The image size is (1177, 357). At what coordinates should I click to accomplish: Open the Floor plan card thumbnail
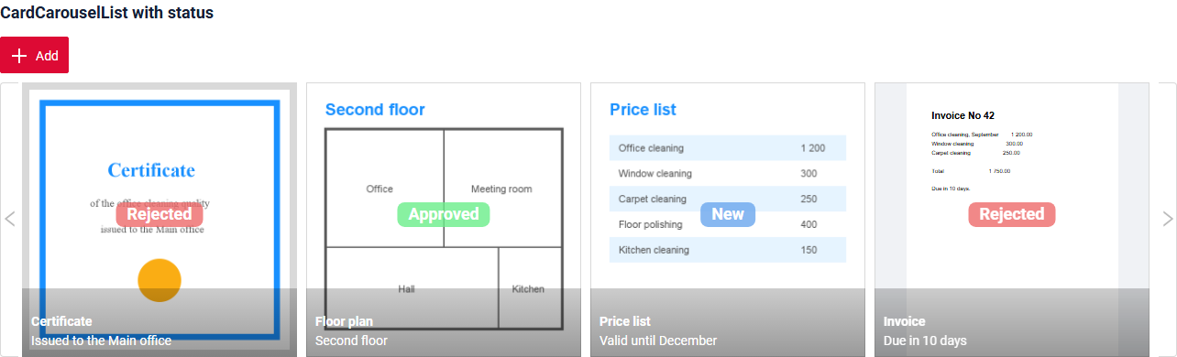444,220
